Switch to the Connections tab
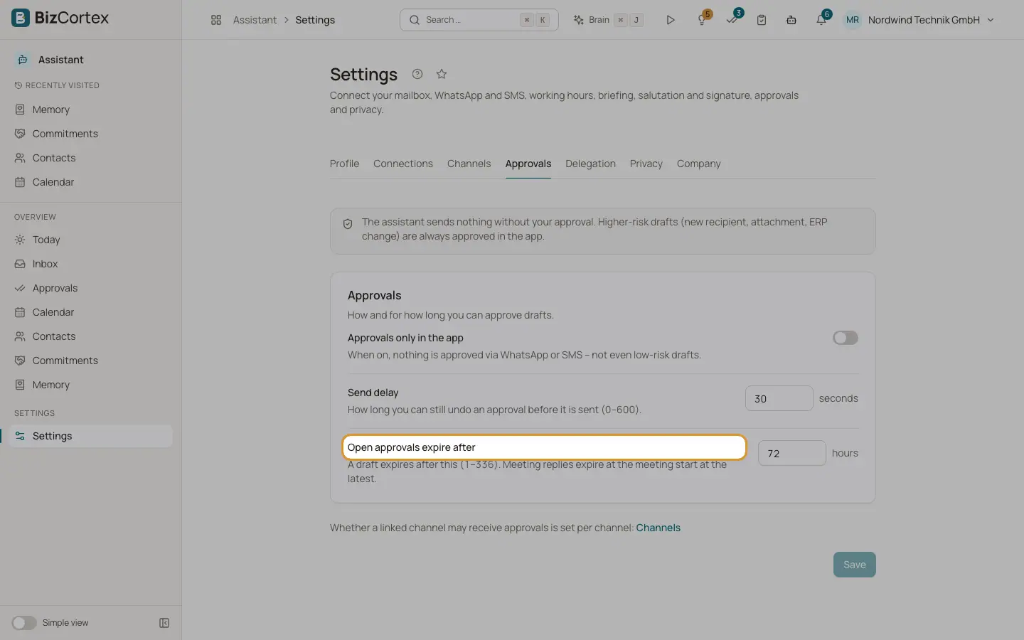Screen dimensions: 1024x640 pyautogui.click(x=403, y=164)
